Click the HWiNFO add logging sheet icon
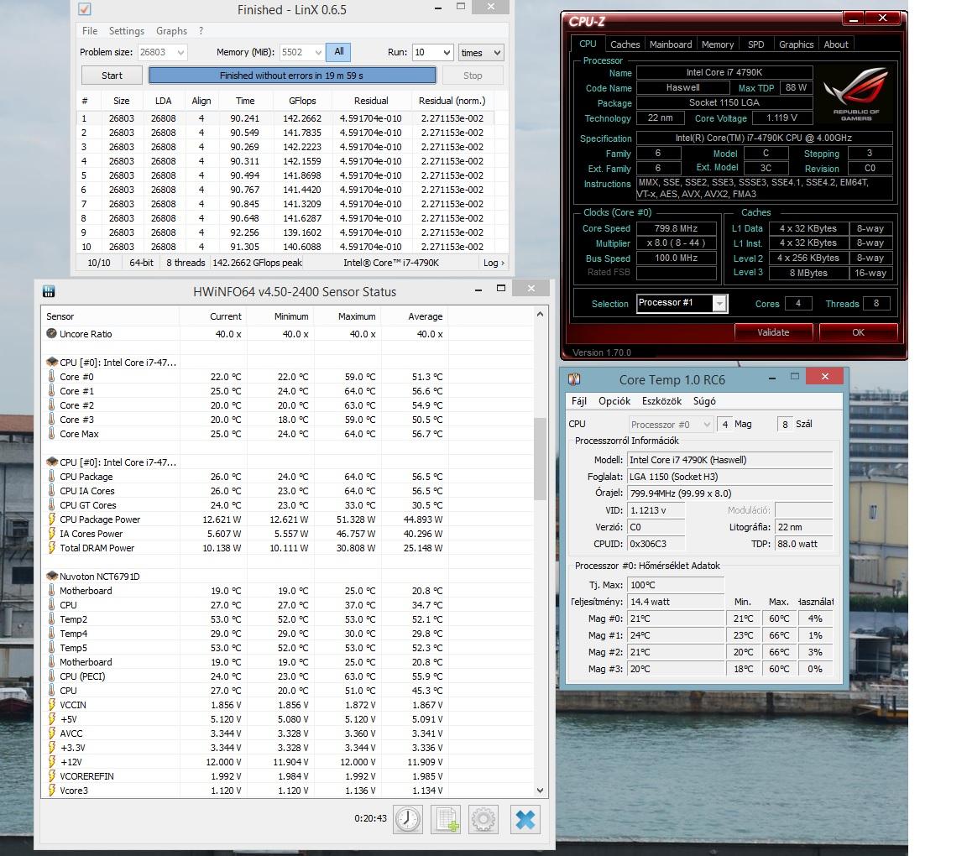Image resolution: width=967 pixels, height=856 pixels. tap(446, 820)
